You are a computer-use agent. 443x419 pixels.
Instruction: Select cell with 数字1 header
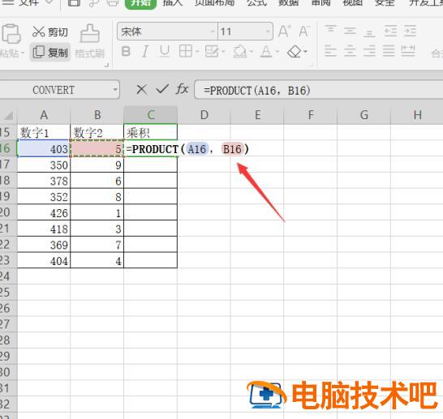[44, 132]
